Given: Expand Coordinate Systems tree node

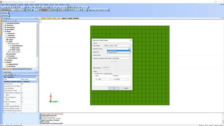Looking at the screenshot, I should 3,23.
